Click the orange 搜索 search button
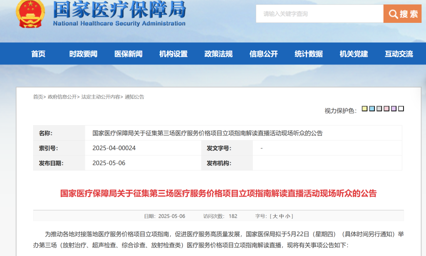Viewport: 426px width, 256px height. [x=402, y=14]
